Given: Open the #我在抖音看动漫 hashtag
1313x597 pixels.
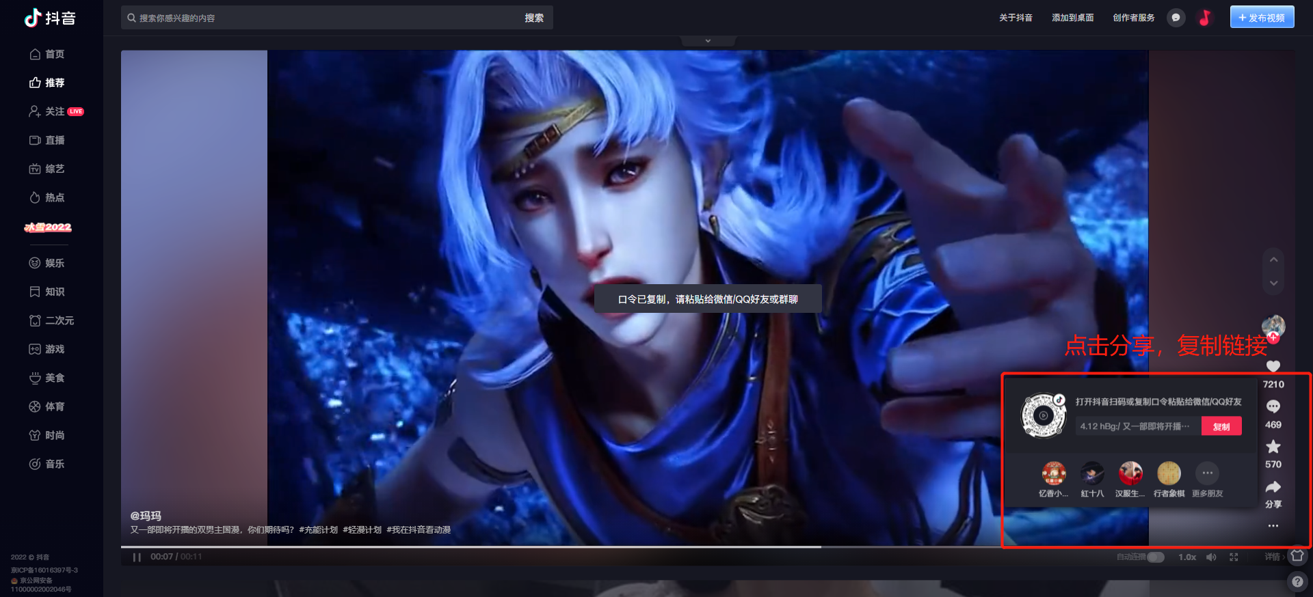Looking at the screenshot, I should (419, 530).
